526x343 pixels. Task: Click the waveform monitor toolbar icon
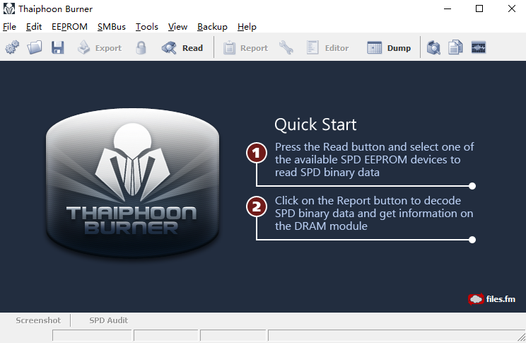point(479,47)
